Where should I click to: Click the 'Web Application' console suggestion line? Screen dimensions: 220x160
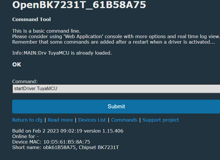[116, 36]
